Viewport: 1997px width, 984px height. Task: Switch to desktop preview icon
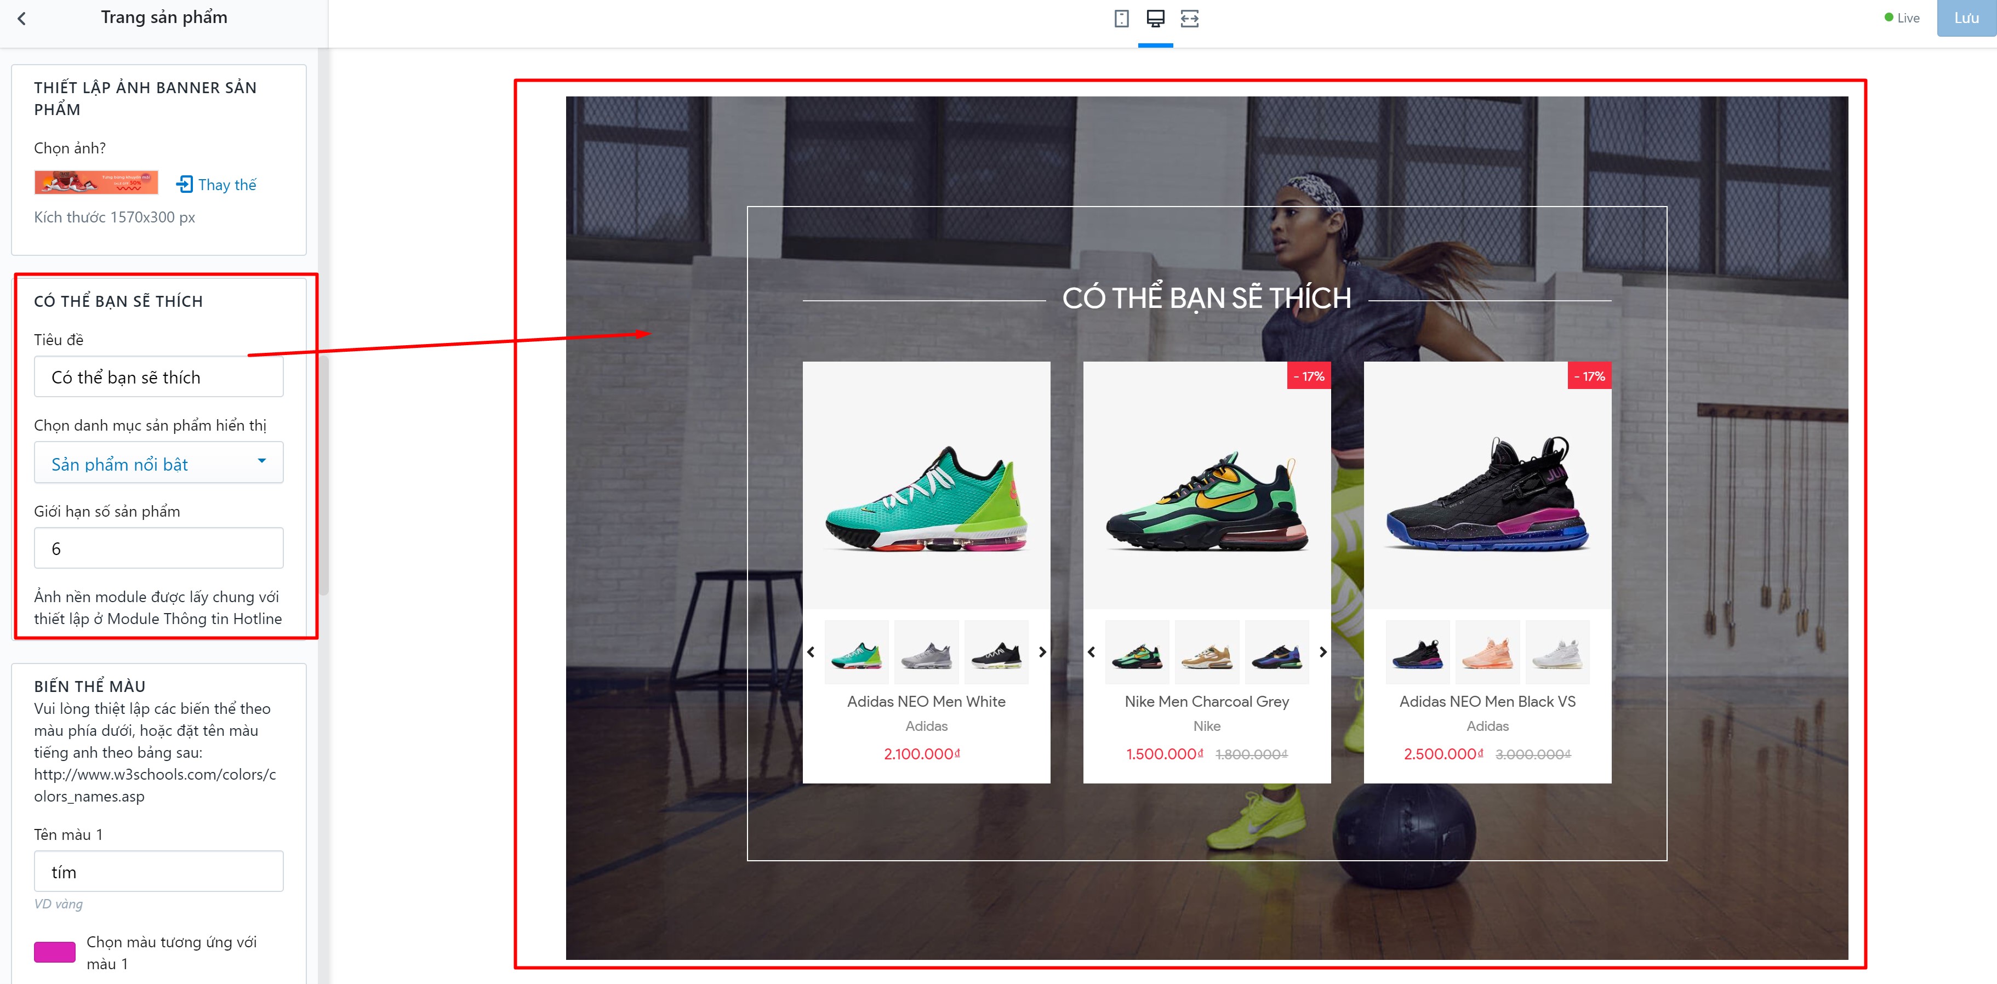(1155, 19)
